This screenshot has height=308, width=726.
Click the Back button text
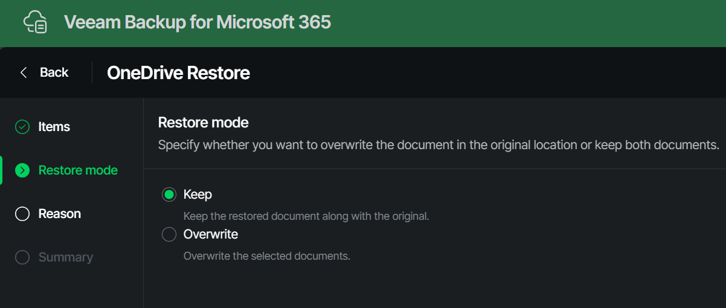(54, 72)
